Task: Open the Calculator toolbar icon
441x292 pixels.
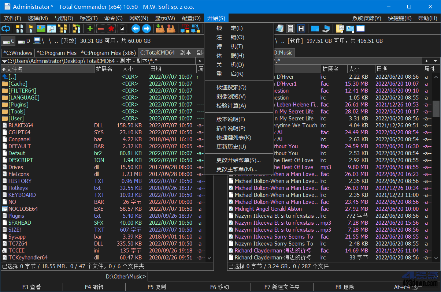Action: pos(290,28)
